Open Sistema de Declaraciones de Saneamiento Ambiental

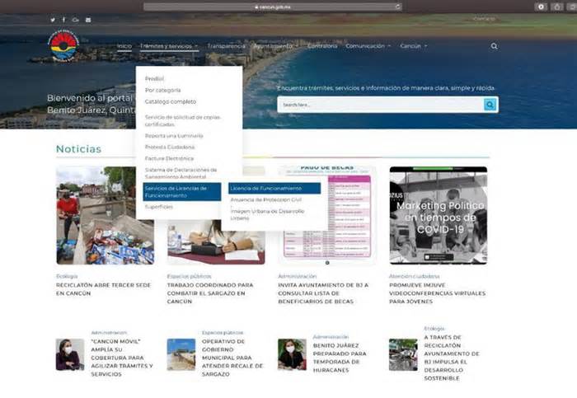click(181, 173)
